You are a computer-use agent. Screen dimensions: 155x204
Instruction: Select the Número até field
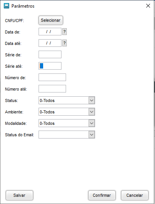(52, 89)
